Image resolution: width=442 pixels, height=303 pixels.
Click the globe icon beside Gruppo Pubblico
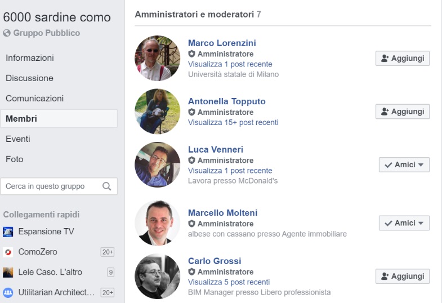pyautogui.click(x=7, y=33)
